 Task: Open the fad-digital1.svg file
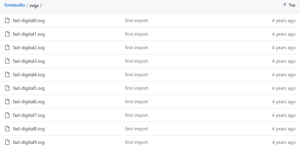29,34
